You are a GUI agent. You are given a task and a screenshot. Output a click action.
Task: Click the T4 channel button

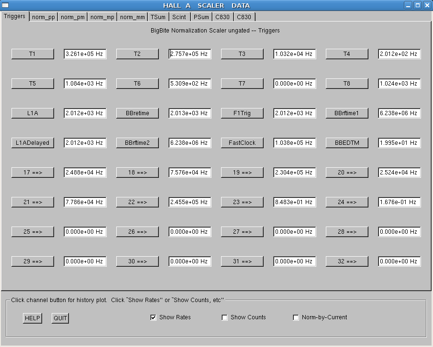(347, 54)
